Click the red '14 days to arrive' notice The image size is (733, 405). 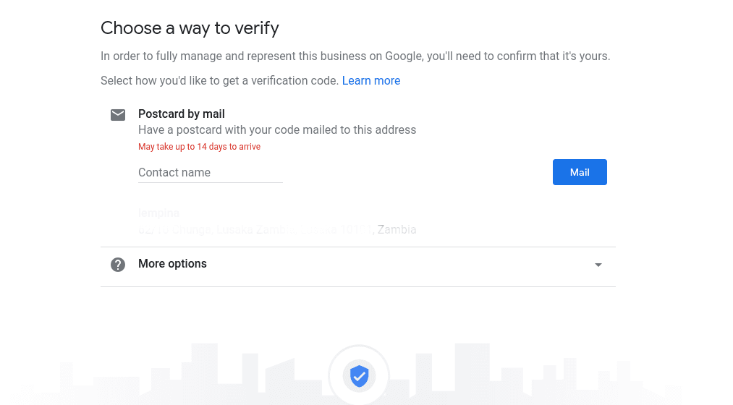199,147
